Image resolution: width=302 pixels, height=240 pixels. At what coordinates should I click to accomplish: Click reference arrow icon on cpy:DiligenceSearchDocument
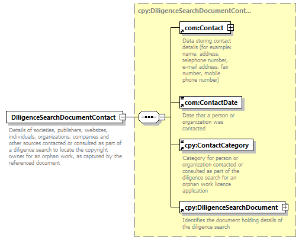pyautogui.click(x=182, y=211)
